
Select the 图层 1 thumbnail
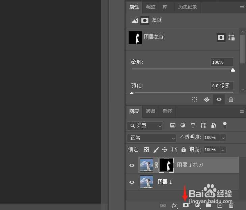[146, 182]
